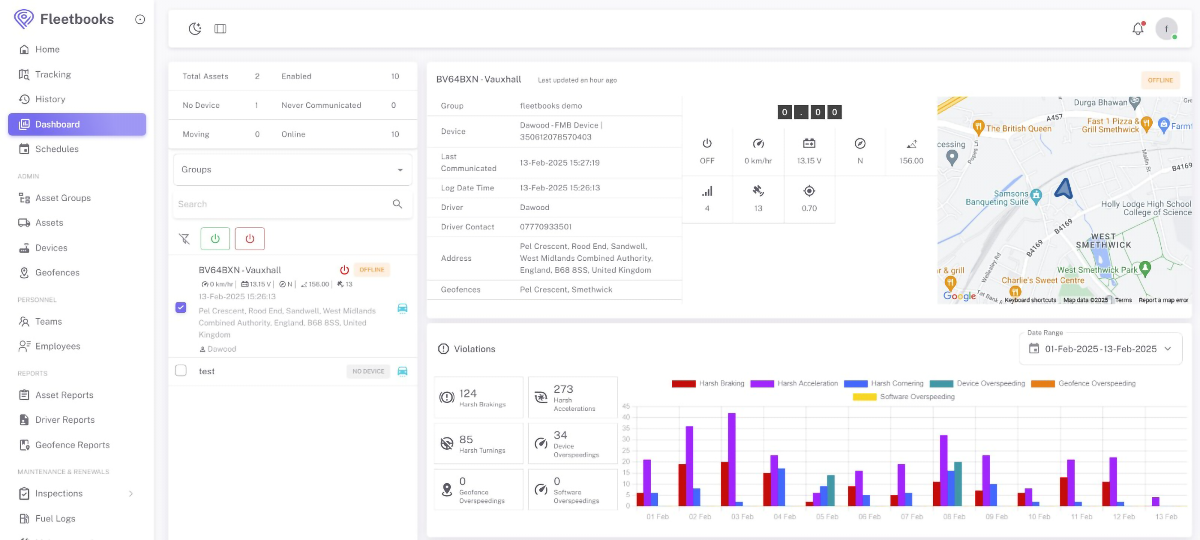Filter by ignition off red power button

250,238
